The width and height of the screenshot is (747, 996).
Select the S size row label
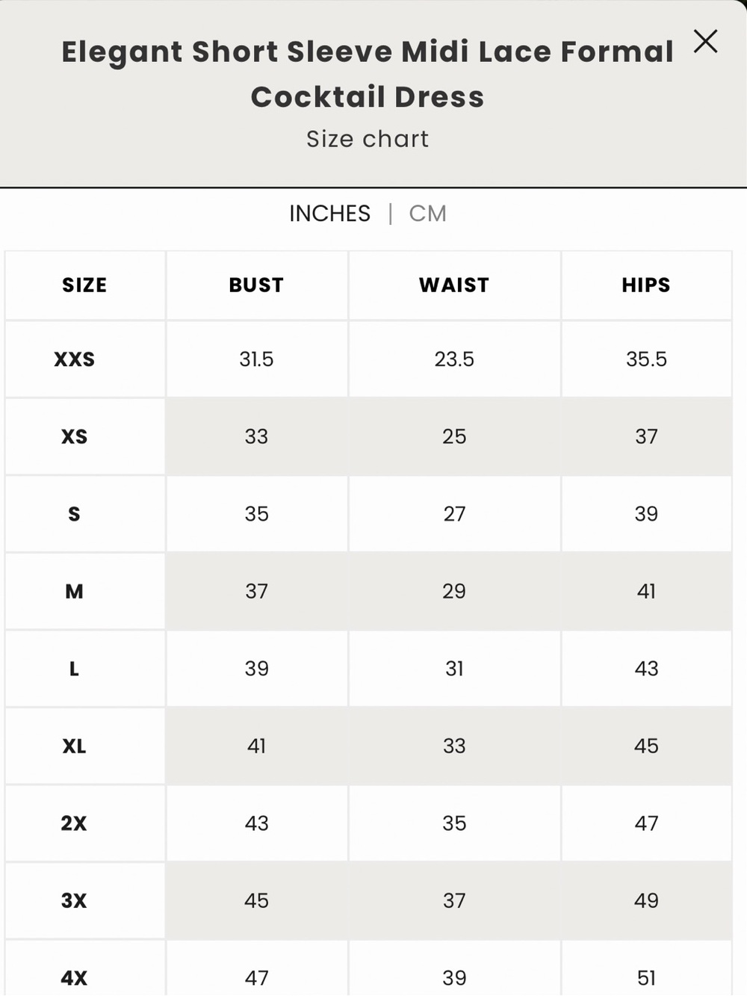[x=74, y=514]
